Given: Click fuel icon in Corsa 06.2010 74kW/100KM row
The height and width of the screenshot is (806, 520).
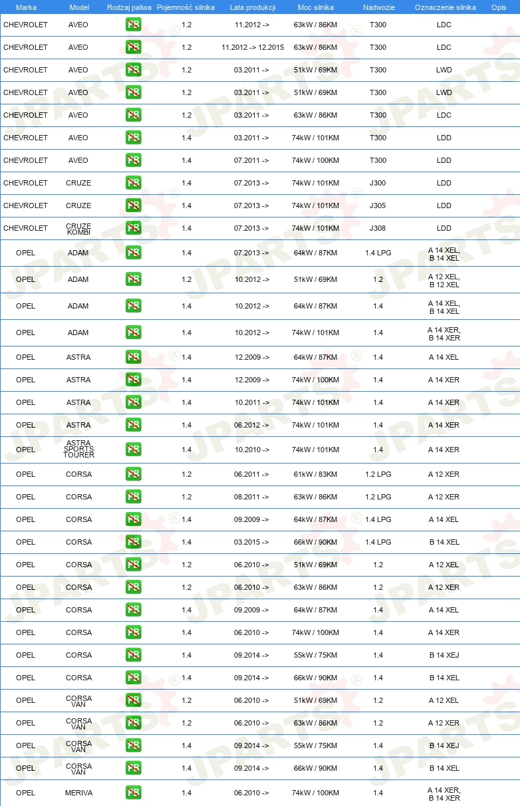Looking at the screenshot, I should (133, 632).
